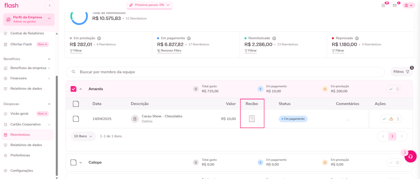Click the info icon beside Em pagamento

point(189,38)
